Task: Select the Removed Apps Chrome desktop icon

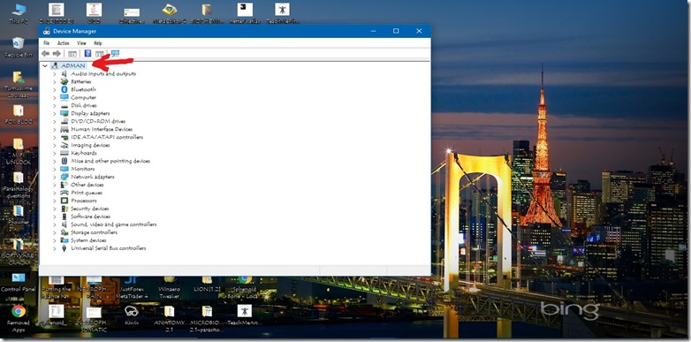Action: 18,318
